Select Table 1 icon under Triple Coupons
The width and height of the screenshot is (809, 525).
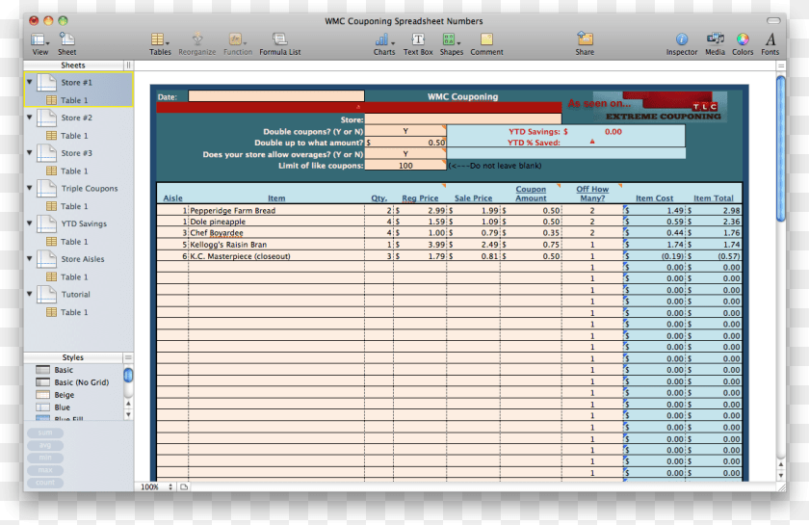click(x=52, y=206)
